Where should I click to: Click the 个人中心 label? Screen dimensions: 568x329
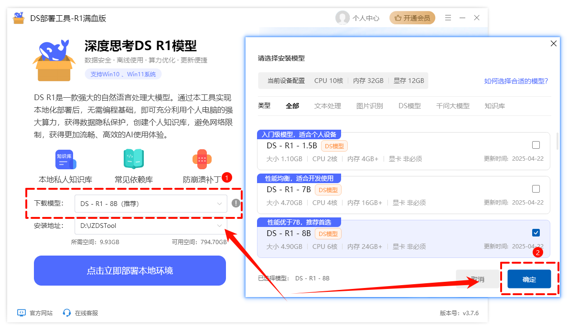click(x=366, y=18)
